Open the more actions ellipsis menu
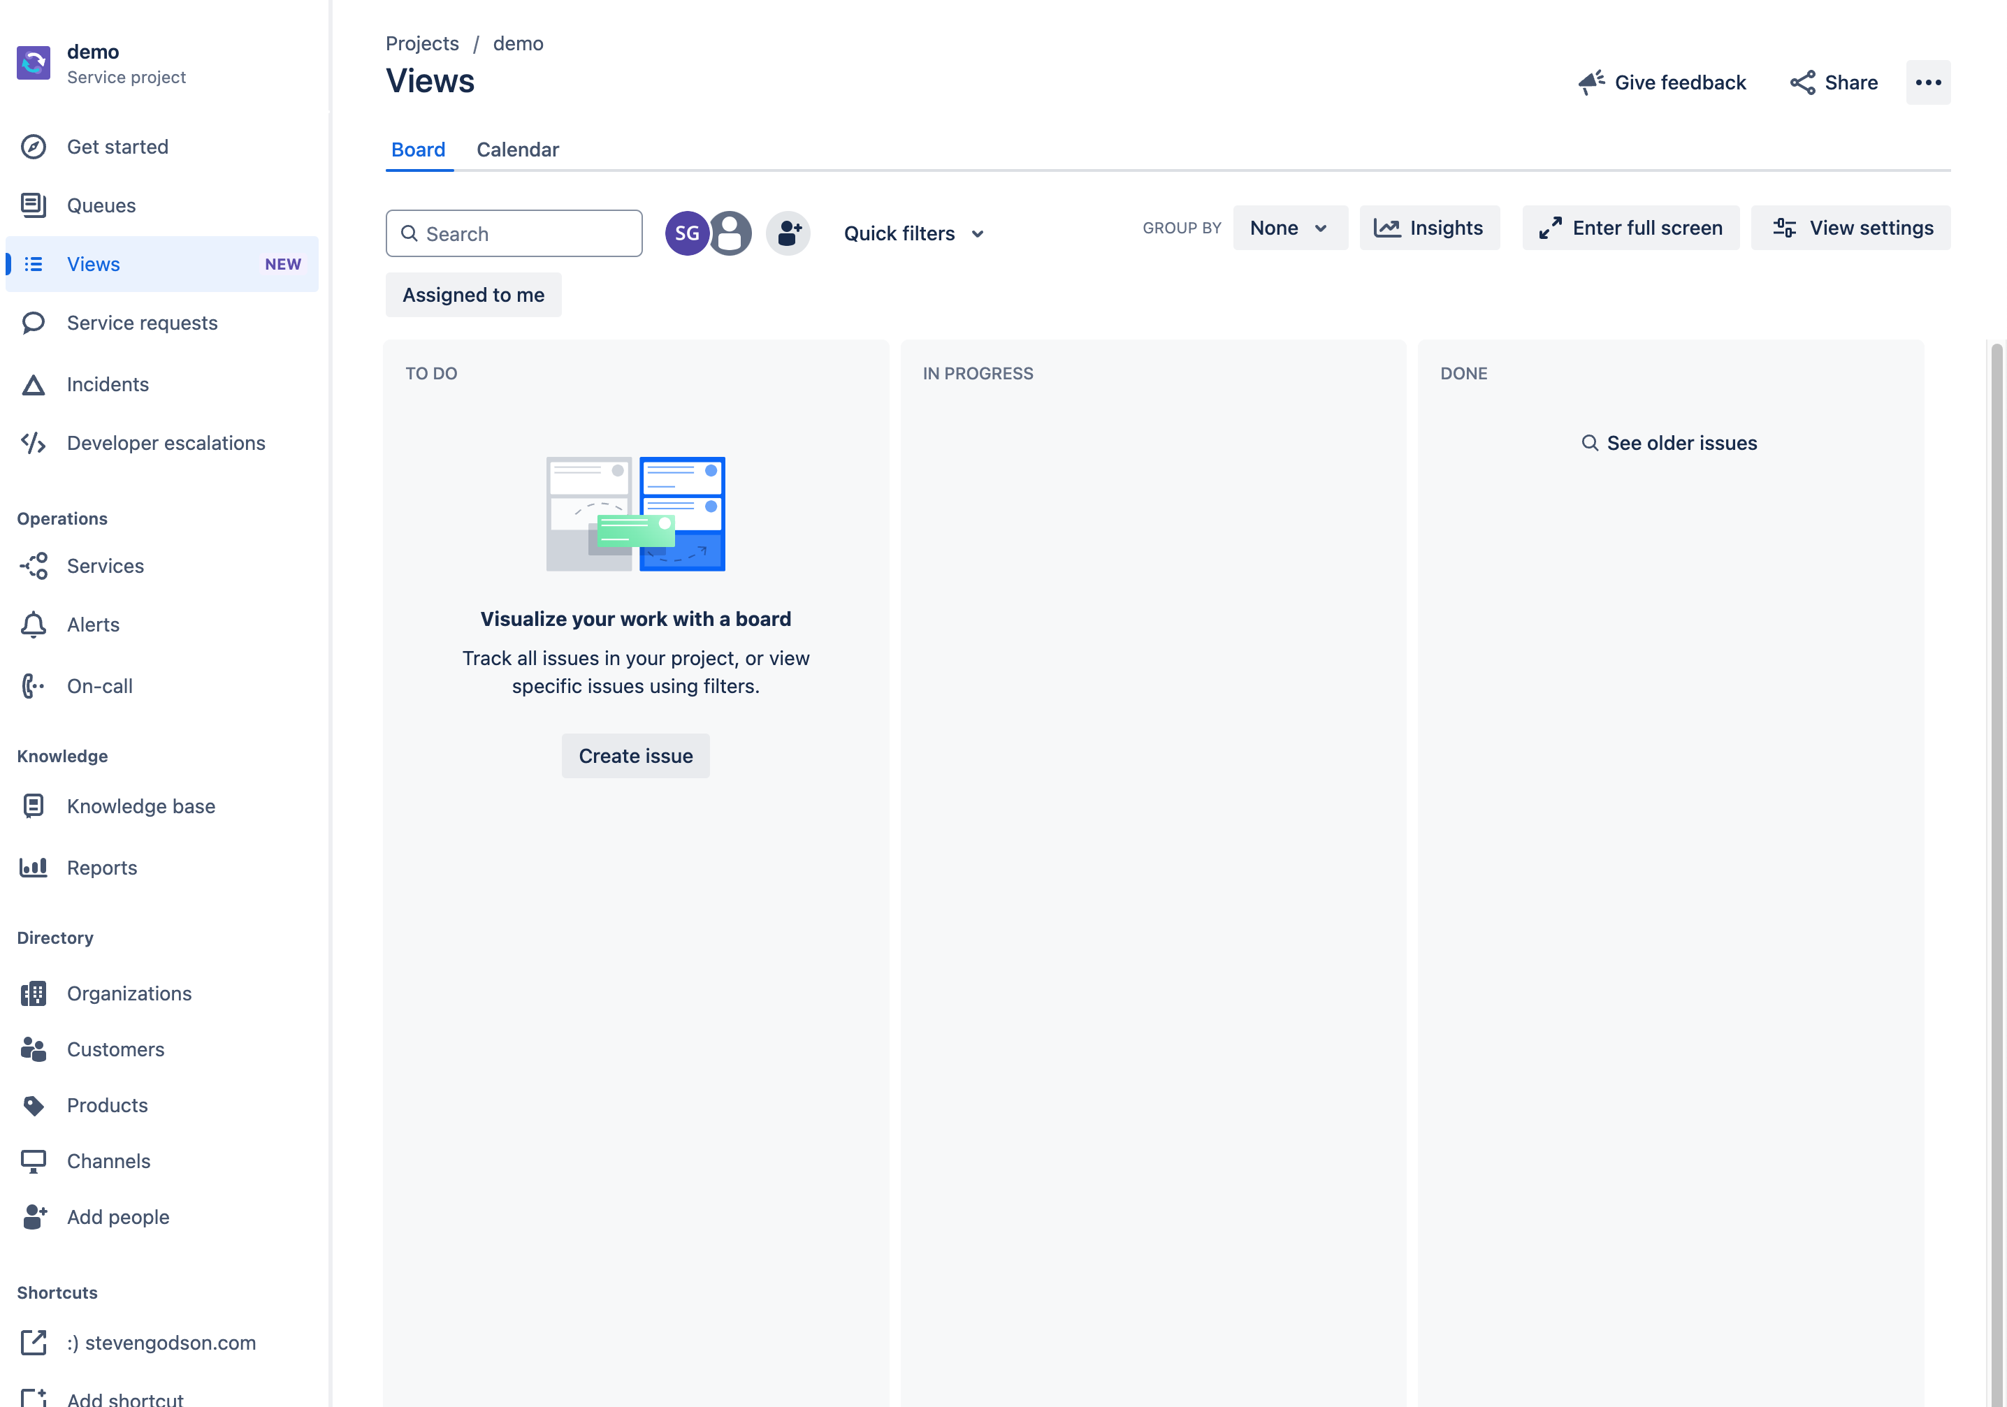This screenshot has height=1407, width=2007. point(1928,82)
